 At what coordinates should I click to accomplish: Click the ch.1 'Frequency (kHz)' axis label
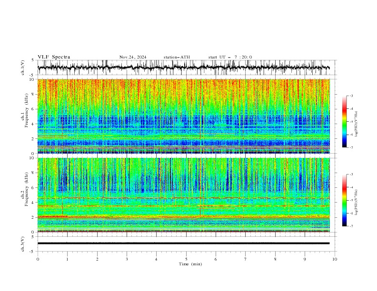pos(26,110)
